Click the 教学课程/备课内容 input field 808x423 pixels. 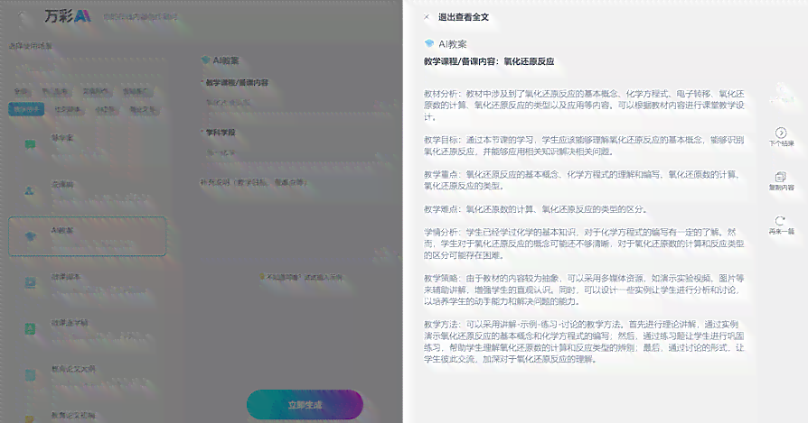299,102
